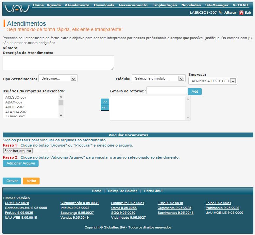Remove emails using << button
The height and width of the screenshot is (235, 255).
click(x=105, y=107)
